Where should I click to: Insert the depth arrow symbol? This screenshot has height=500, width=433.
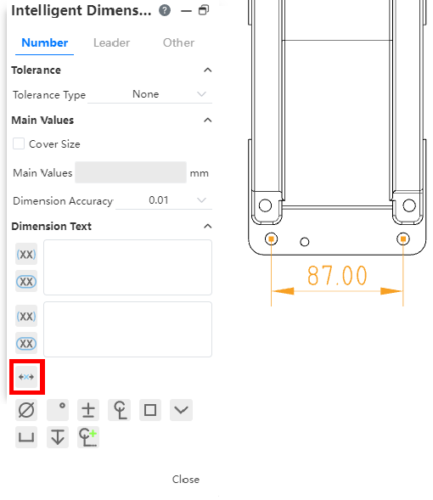58,437
